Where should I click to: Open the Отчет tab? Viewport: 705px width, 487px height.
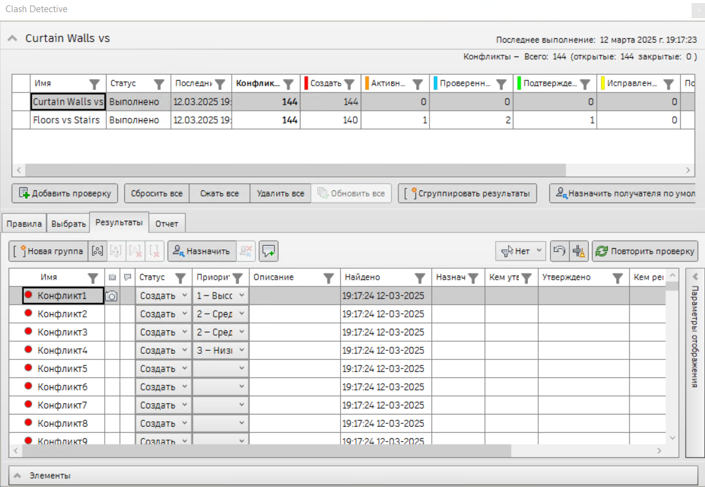(x=167, y=224)
